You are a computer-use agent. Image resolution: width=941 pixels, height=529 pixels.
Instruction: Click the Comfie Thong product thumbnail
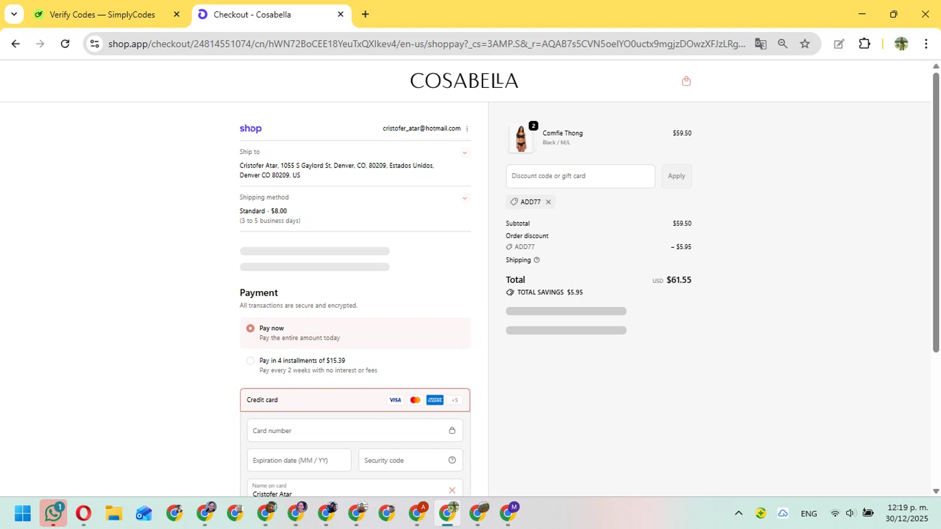521,138
